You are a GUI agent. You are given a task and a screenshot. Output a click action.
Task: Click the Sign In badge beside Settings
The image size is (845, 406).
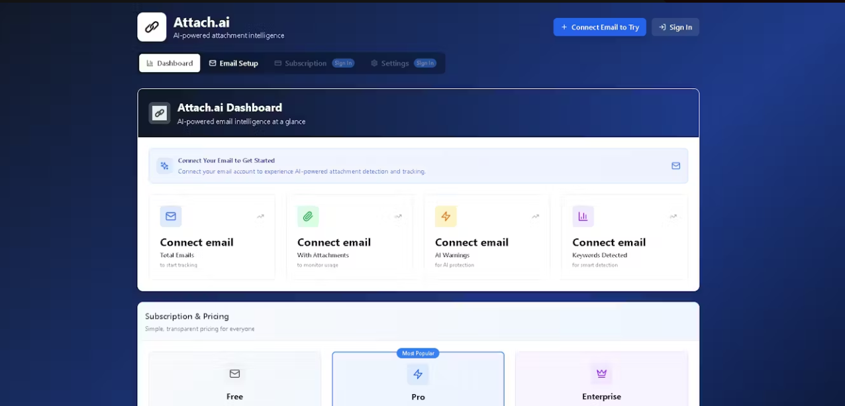(x=425, y=63)
